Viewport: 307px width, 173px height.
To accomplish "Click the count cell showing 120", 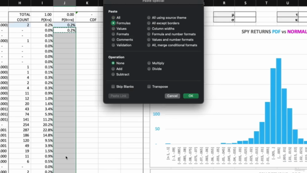I will [20, 140].
